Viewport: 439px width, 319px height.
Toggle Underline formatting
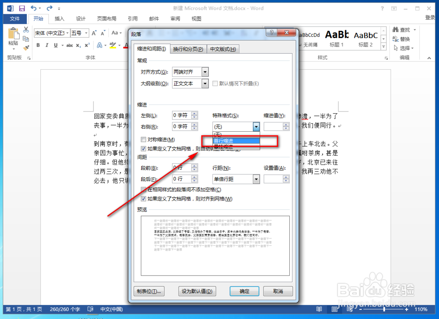(56, 45)
